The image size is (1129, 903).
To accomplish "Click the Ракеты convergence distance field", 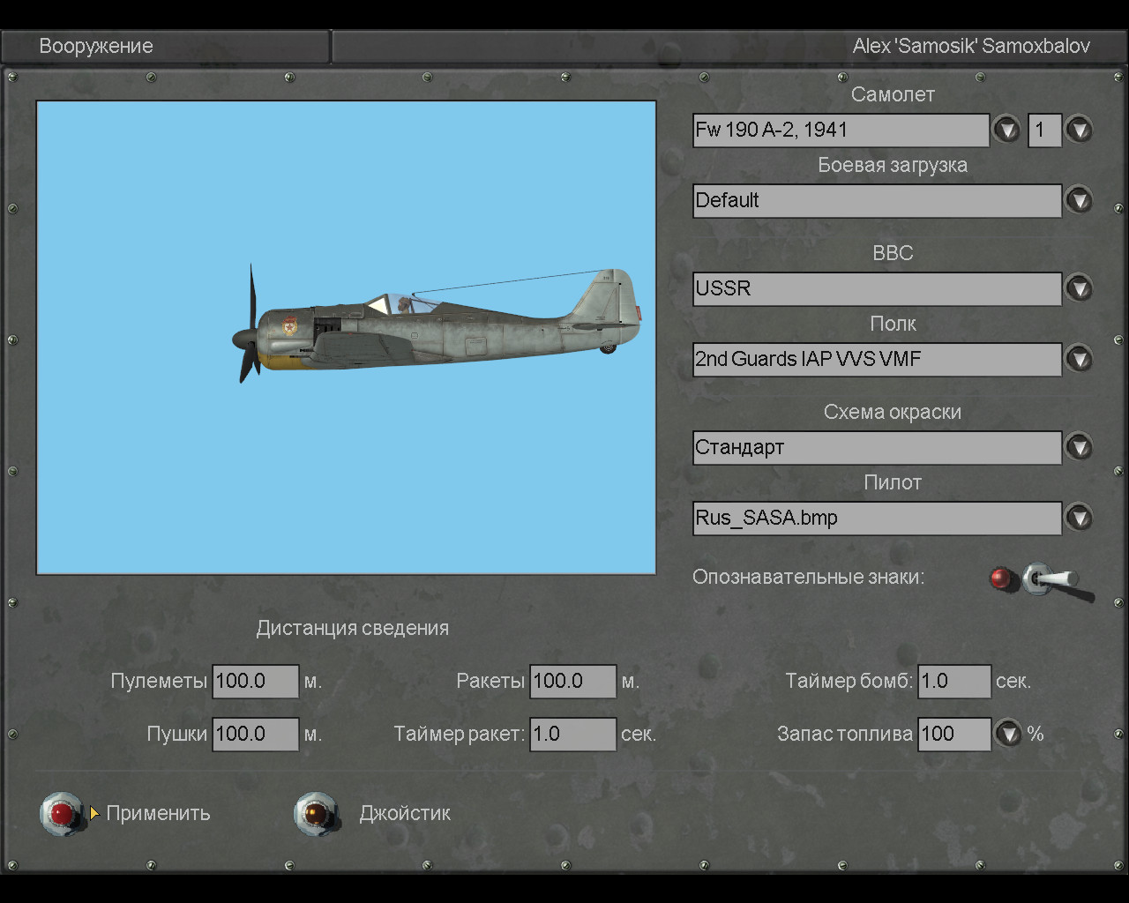I will pyautogui.click(x=572, y=682).
